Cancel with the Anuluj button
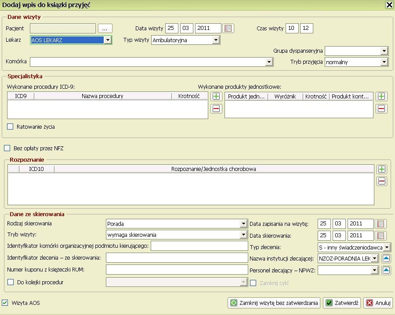395x315 pixels. pyautogui.click(x=378, y=303)
